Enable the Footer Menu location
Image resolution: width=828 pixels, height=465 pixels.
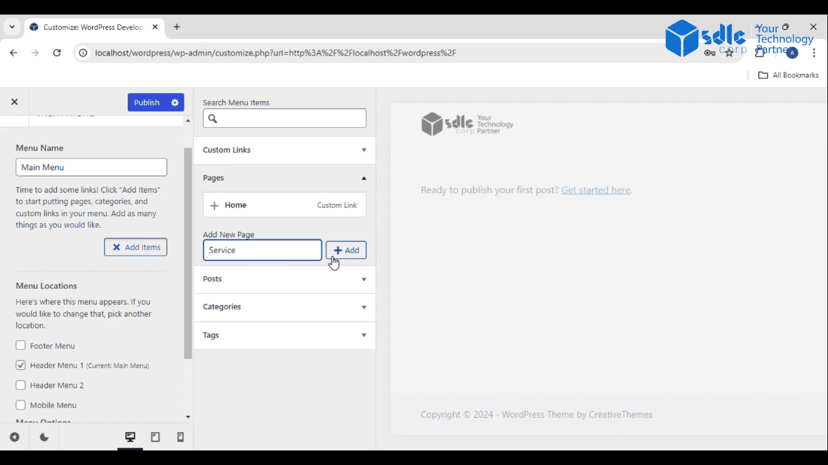click(x=21, y=345)
